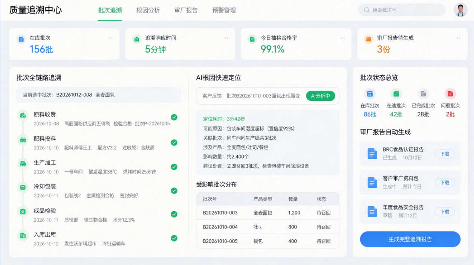474x265 pixels.
Task: Click the 99.1% pass rate value
Action: 272,49
